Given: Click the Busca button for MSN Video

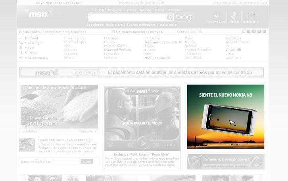Looking at the screenshot, I should pyautogui.click(x=87, y=162).
